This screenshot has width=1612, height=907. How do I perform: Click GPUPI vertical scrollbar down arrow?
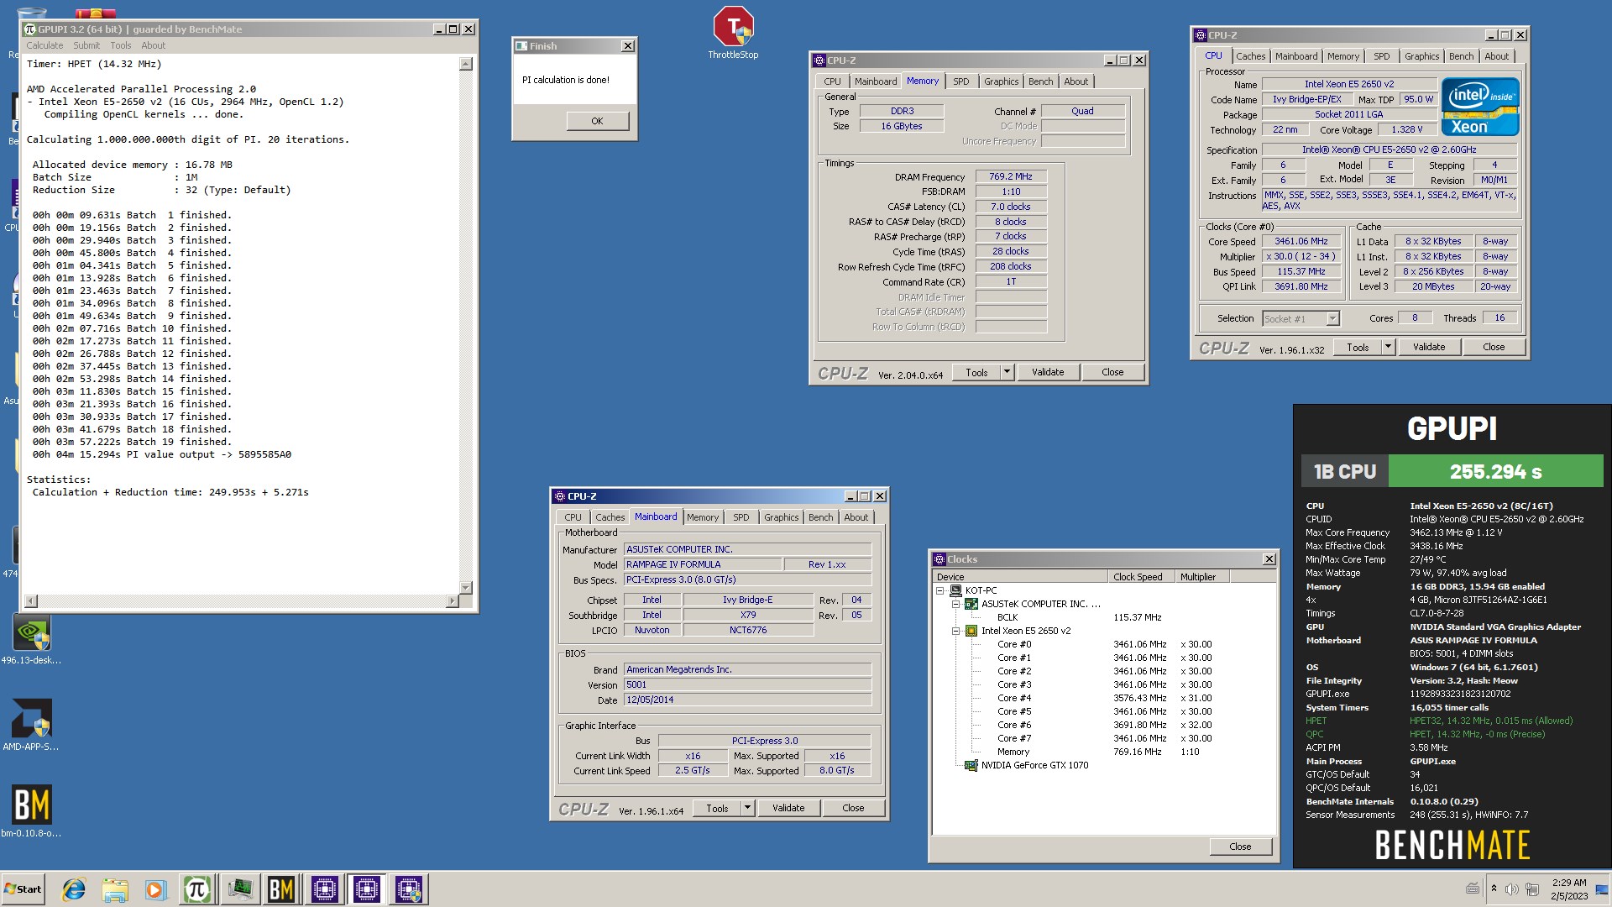tap(466, 588)
